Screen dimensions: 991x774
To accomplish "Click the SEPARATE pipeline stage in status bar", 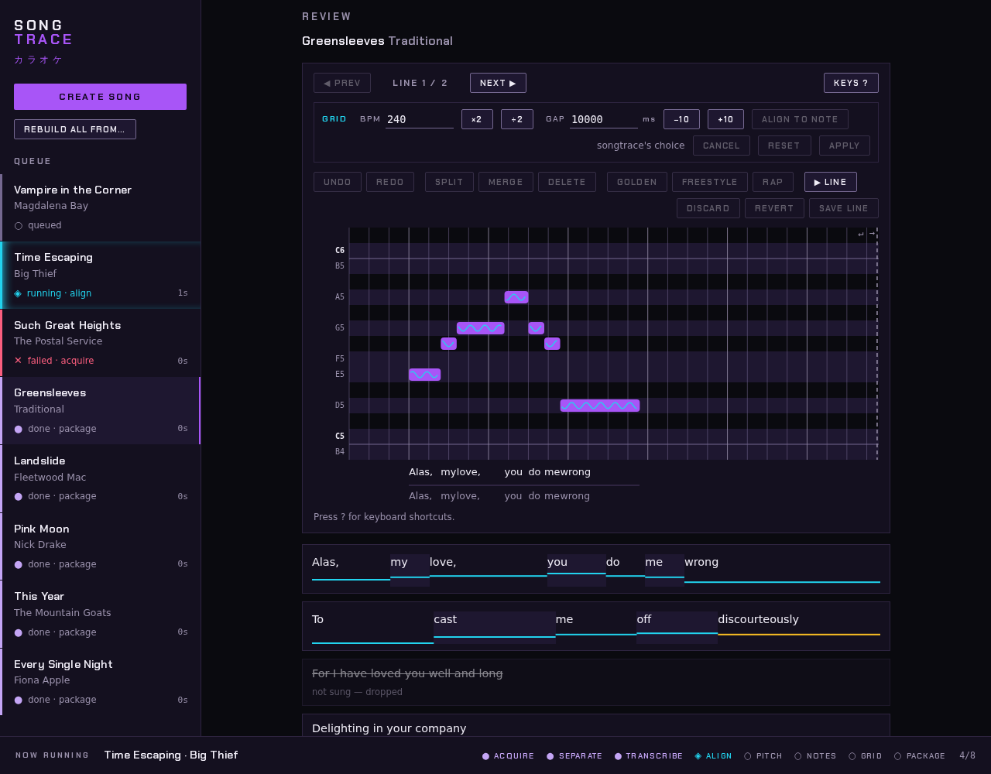I will click(x=574, y=756).
